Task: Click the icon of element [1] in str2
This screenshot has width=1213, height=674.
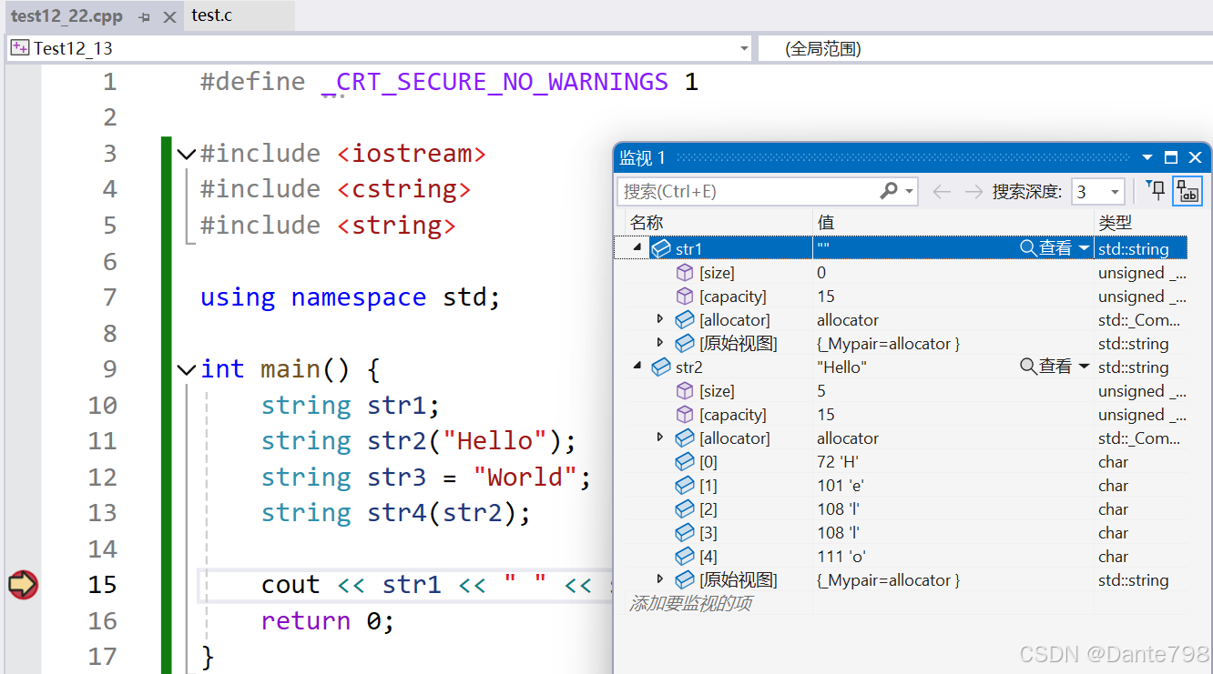Action: tap(685, 485)
